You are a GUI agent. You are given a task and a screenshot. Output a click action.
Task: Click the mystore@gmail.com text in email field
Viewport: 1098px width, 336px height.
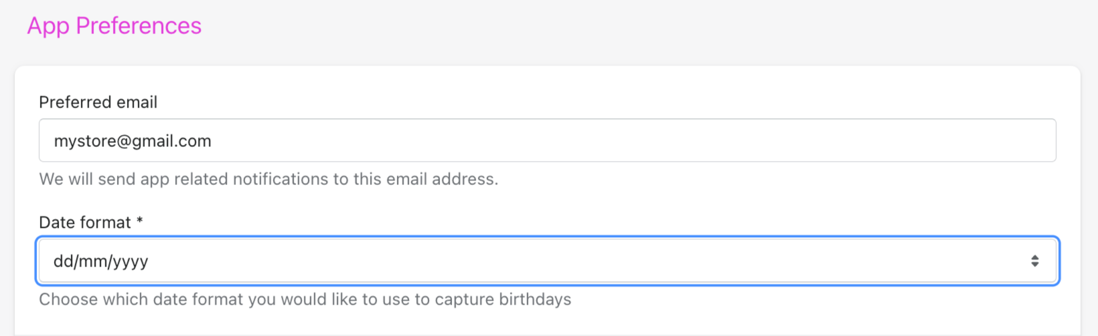pyautogui.click(x=133, y=141)
